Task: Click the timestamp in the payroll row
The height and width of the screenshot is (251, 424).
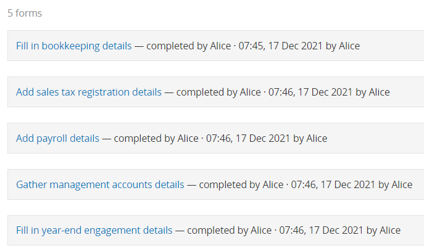Action: point(248,138)
